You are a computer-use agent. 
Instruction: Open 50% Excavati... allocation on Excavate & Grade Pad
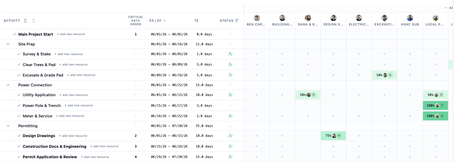click(384, 75)
